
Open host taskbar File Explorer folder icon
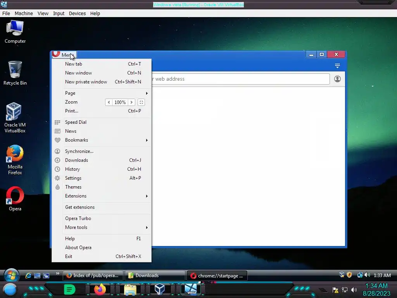click(x=130, y=289)
